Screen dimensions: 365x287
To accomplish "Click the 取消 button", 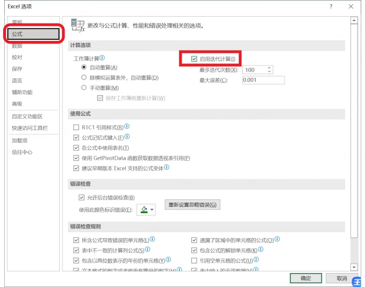I will 342,278.
